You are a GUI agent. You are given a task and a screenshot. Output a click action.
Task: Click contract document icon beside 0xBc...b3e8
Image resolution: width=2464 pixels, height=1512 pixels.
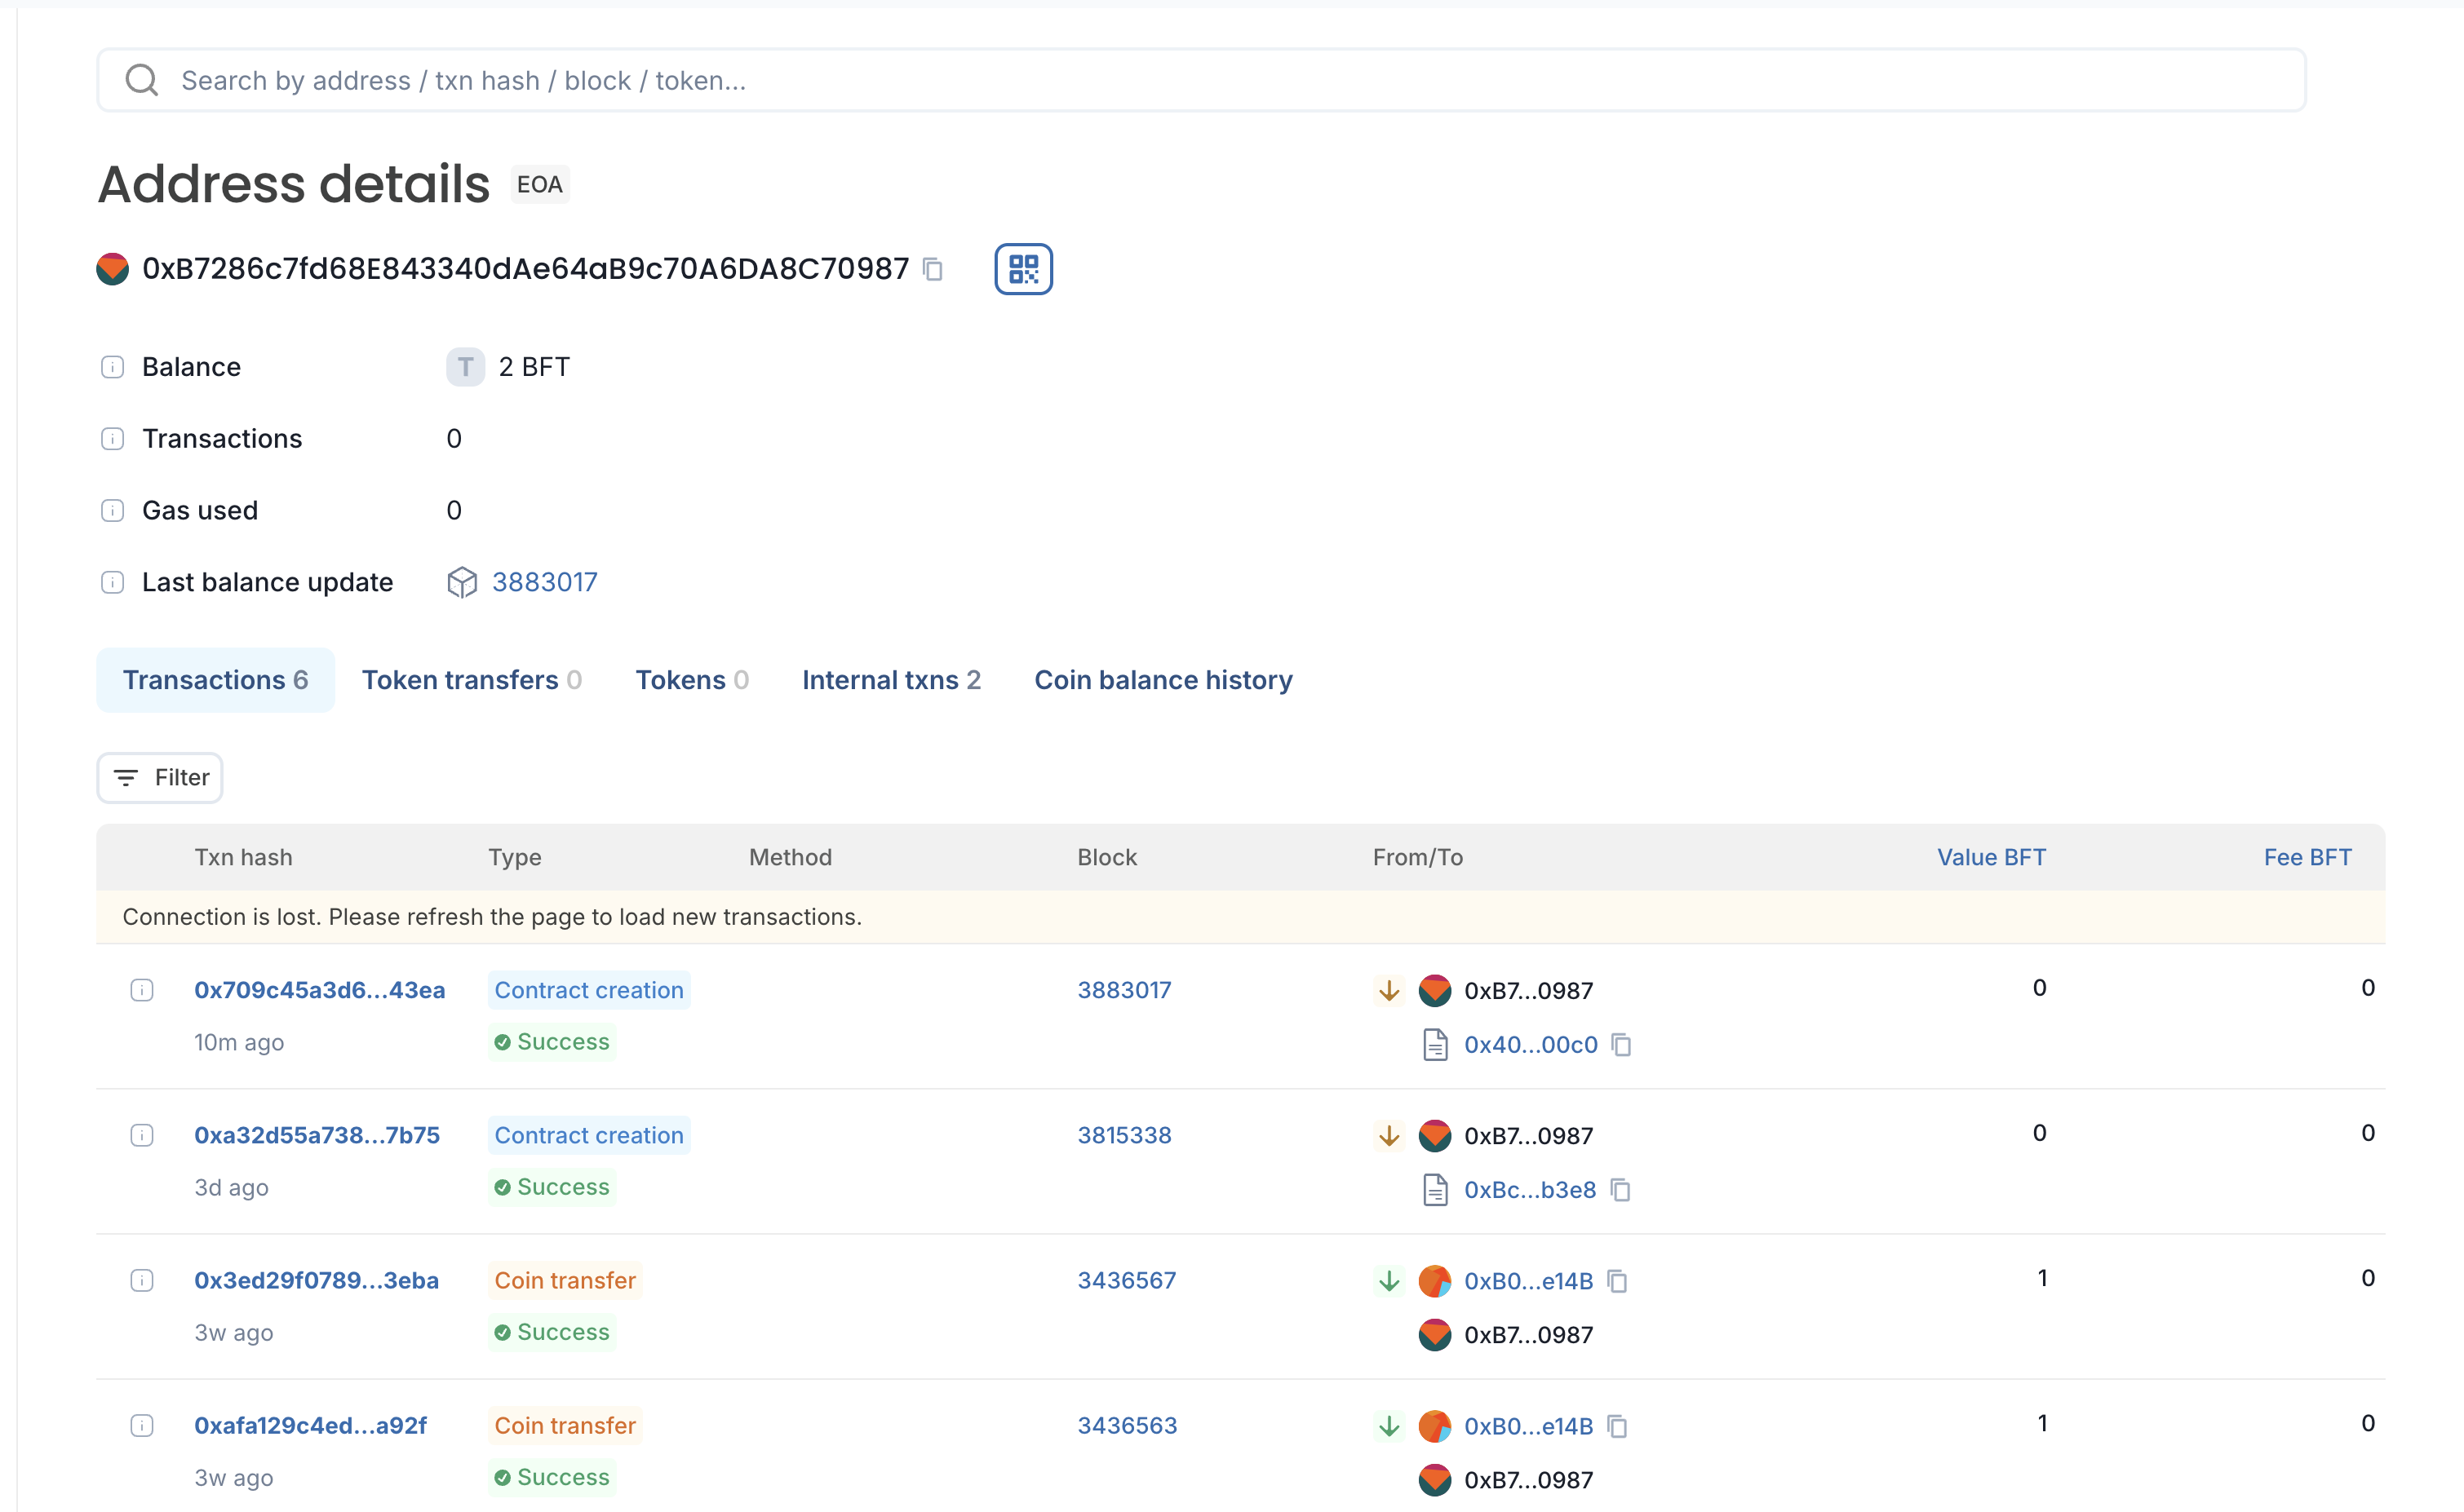(x=1436, y=1190)
